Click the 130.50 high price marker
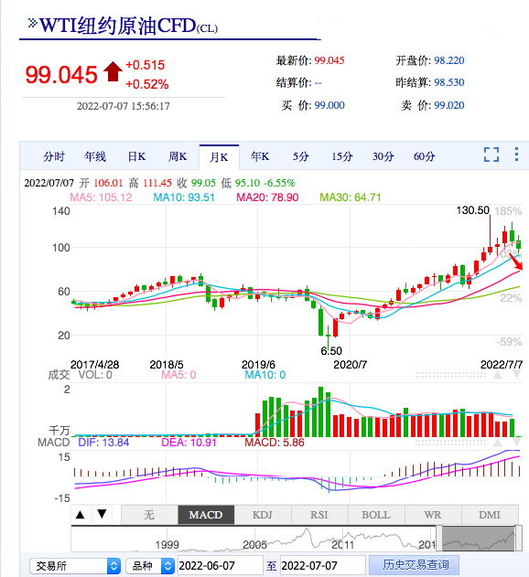The image size is (529, 577). pos(472,210)
